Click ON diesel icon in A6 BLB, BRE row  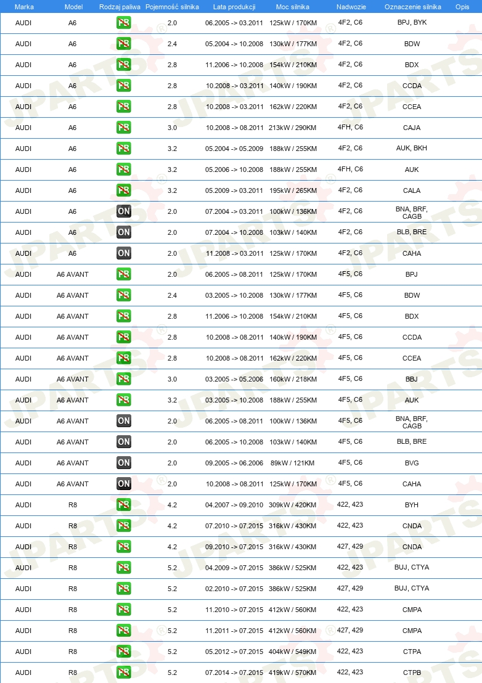coord(124,232)
